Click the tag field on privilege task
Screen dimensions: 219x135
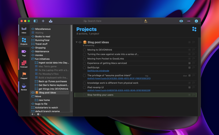click(x=146, y=76)
